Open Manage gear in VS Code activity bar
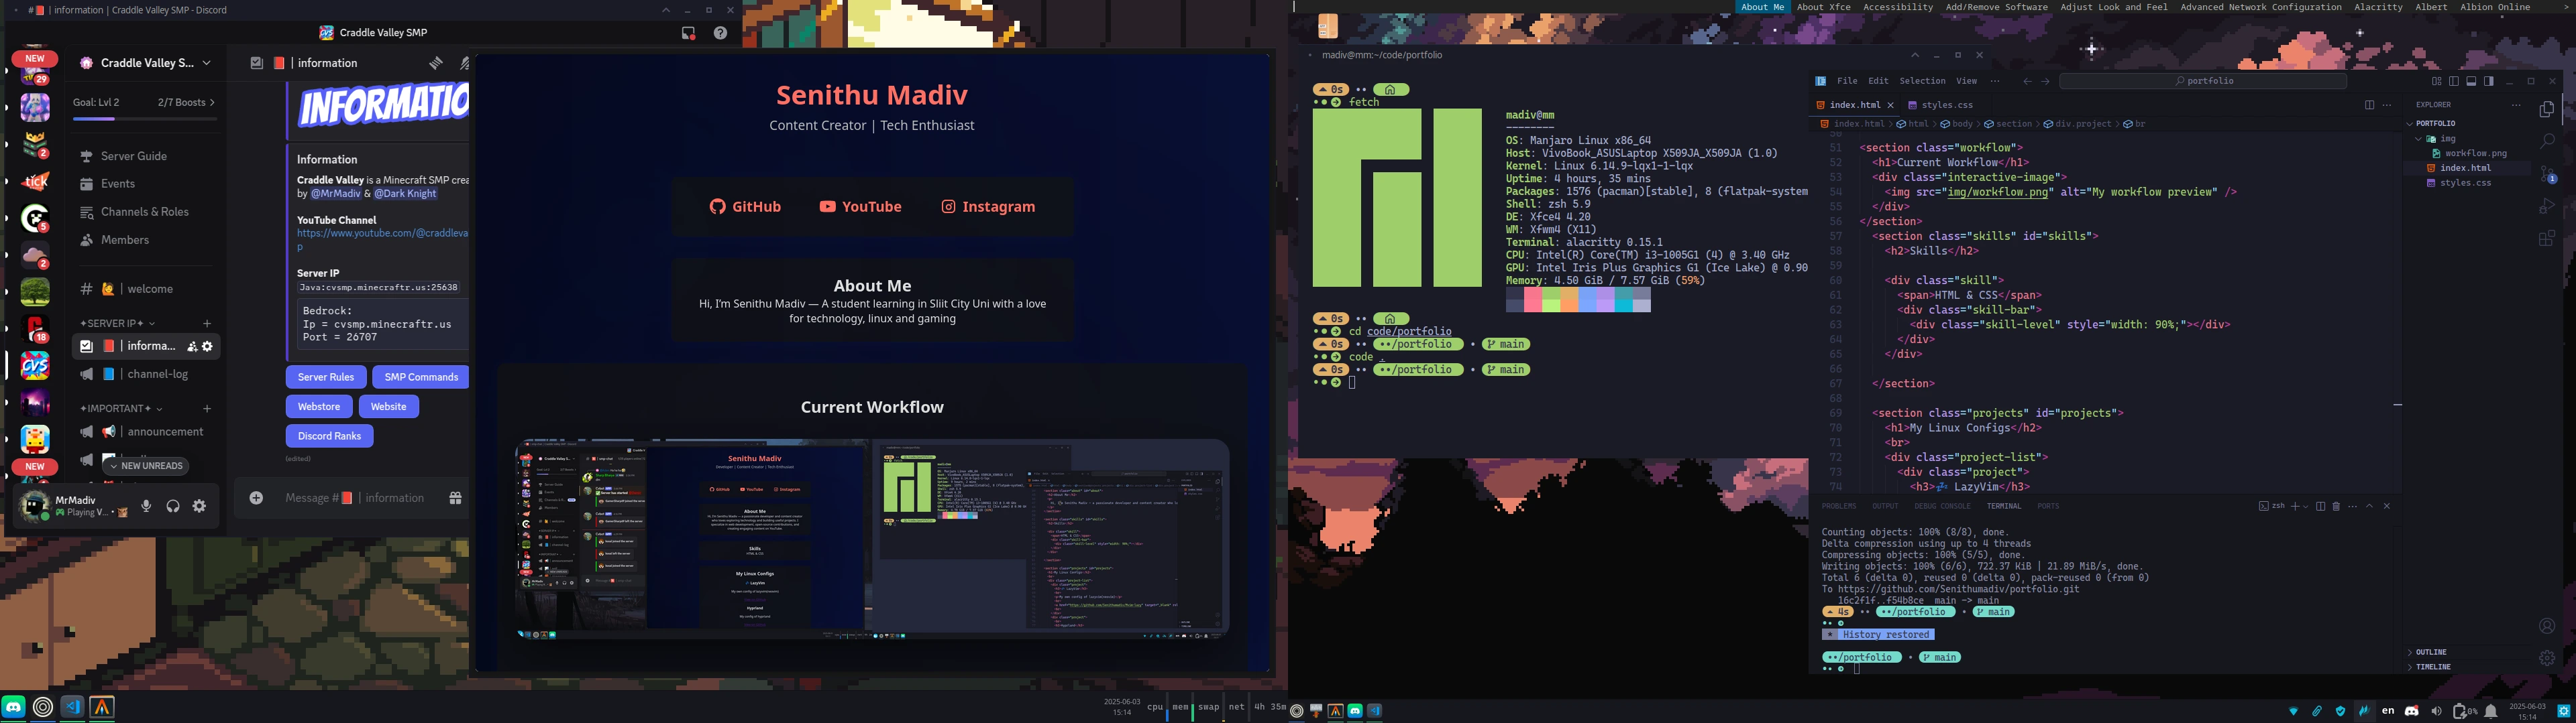This screenshot has width=2576, height=723. [x=2547, y=658]
